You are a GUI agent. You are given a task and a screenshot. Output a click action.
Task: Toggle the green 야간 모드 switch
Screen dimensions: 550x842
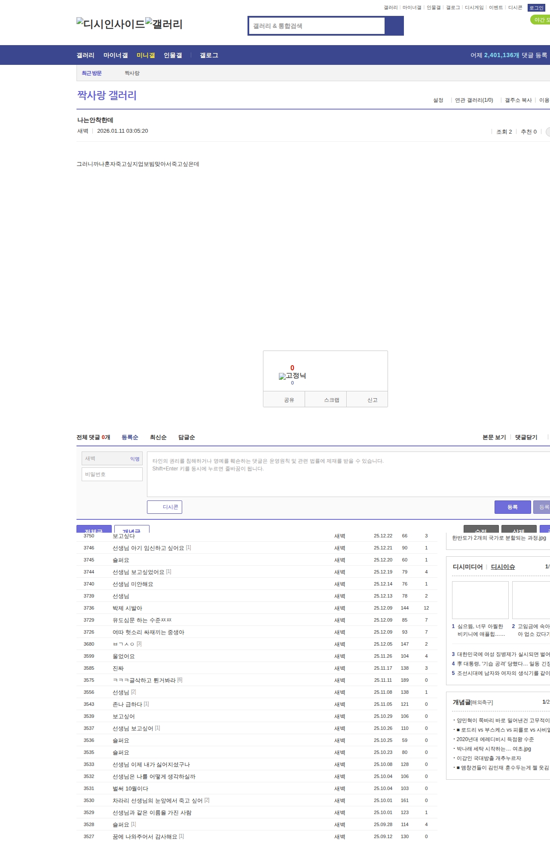tap(541, 20)
